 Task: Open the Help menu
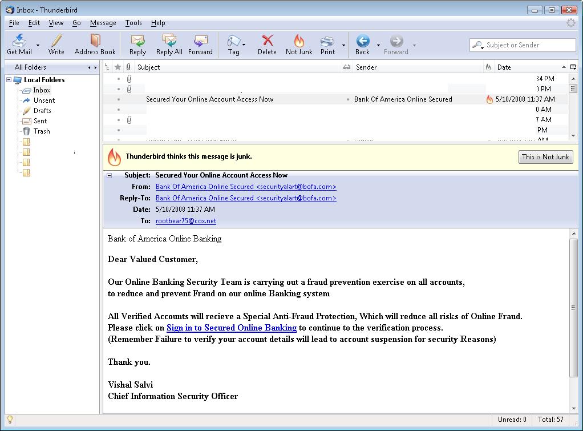(x=158, y=23)
